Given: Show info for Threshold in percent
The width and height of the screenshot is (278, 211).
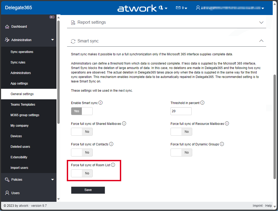Looking at the screenshot, I should click(202, 102).
